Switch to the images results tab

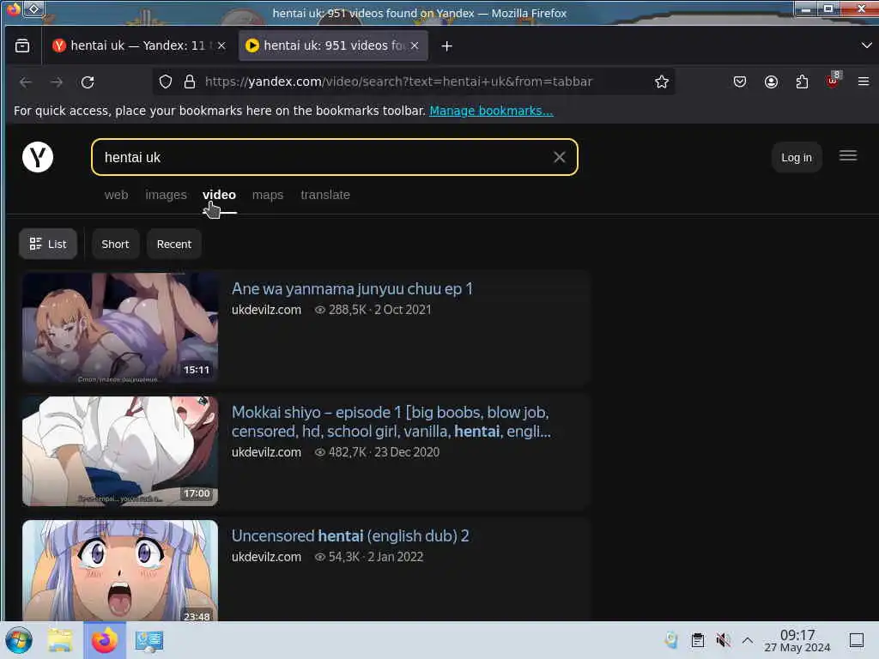point(166,195)
